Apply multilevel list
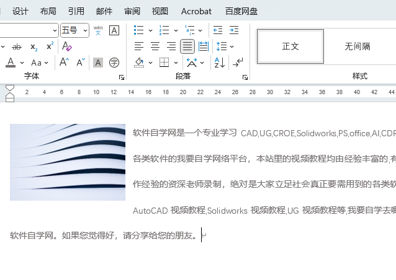Image resolution: width=396 pixels, height=280 pixels. pos(189,30)
